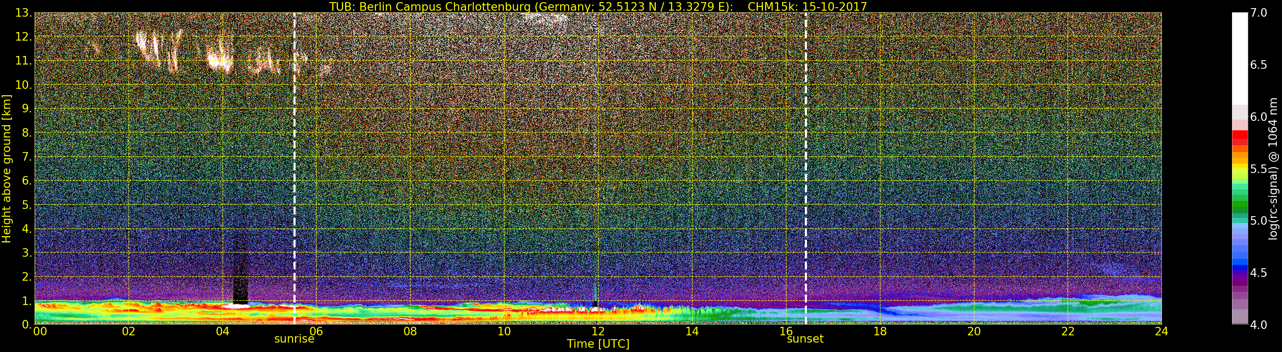Click the 13. tick on the height axis

(x=23, y=13)
